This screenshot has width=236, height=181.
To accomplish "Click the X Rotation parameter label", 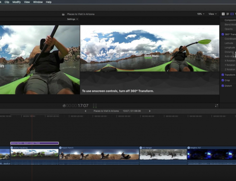I will pyautogui.click(x=230, y=61).
